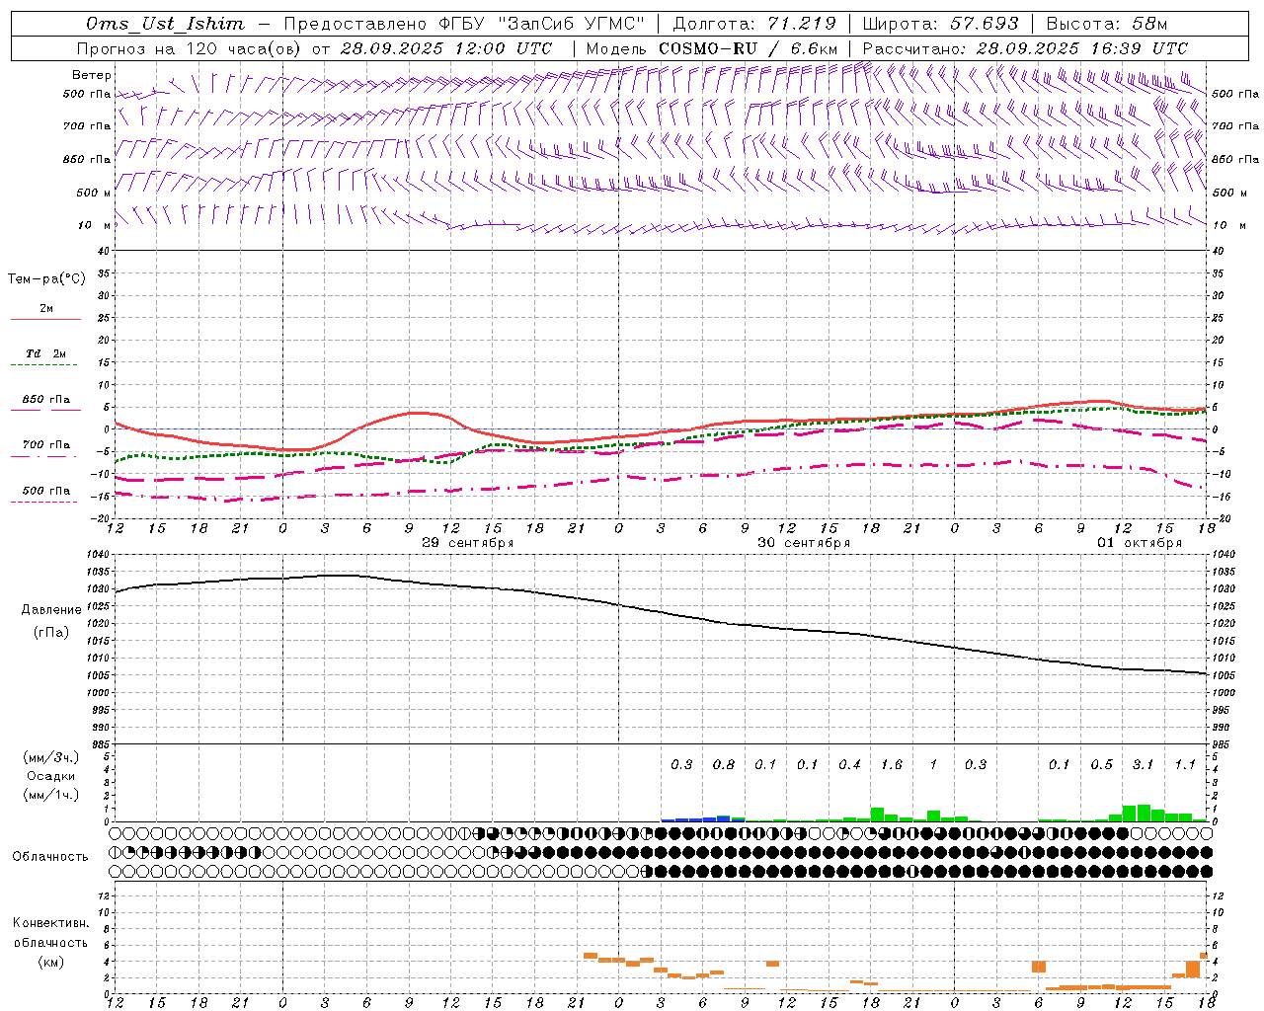Click the Осадки precipitation label
This screenshot has width=1264, height=1011.
point(51,776)
